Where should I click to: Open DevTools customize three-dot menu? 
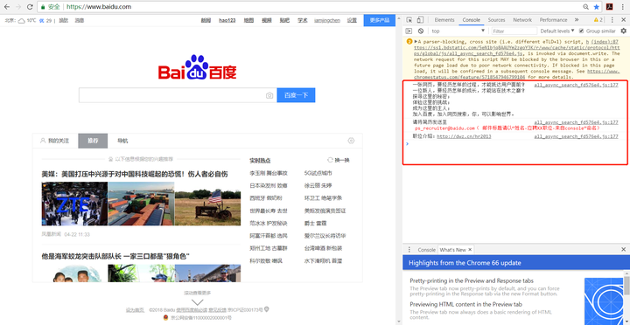(x=612, y=20)
